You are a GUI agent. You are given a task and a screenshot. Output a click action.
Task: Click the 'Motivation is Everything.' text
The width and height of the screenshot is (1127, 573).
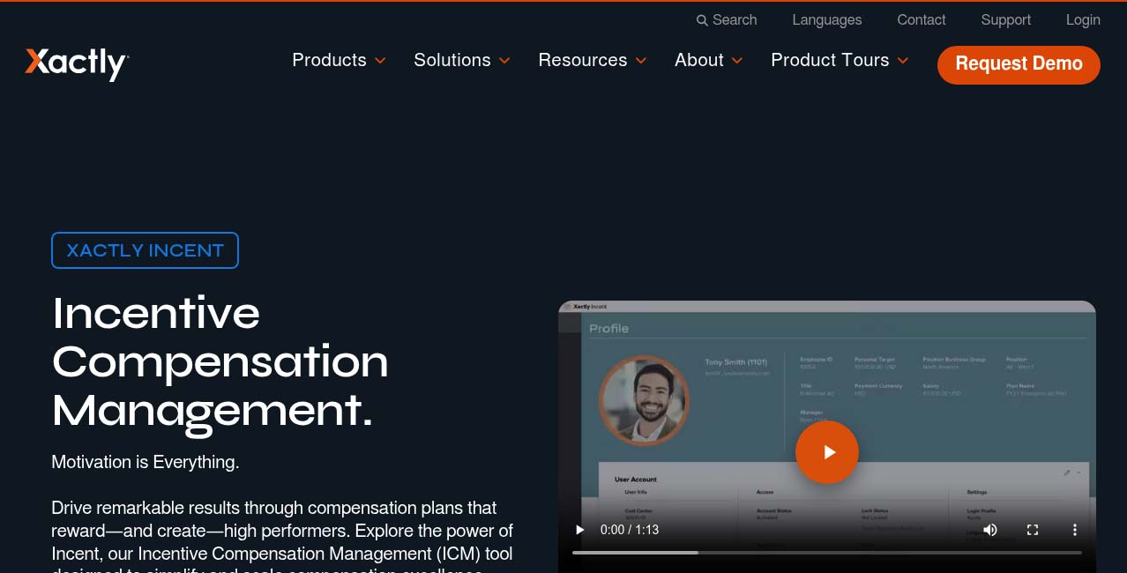point(146,462)
